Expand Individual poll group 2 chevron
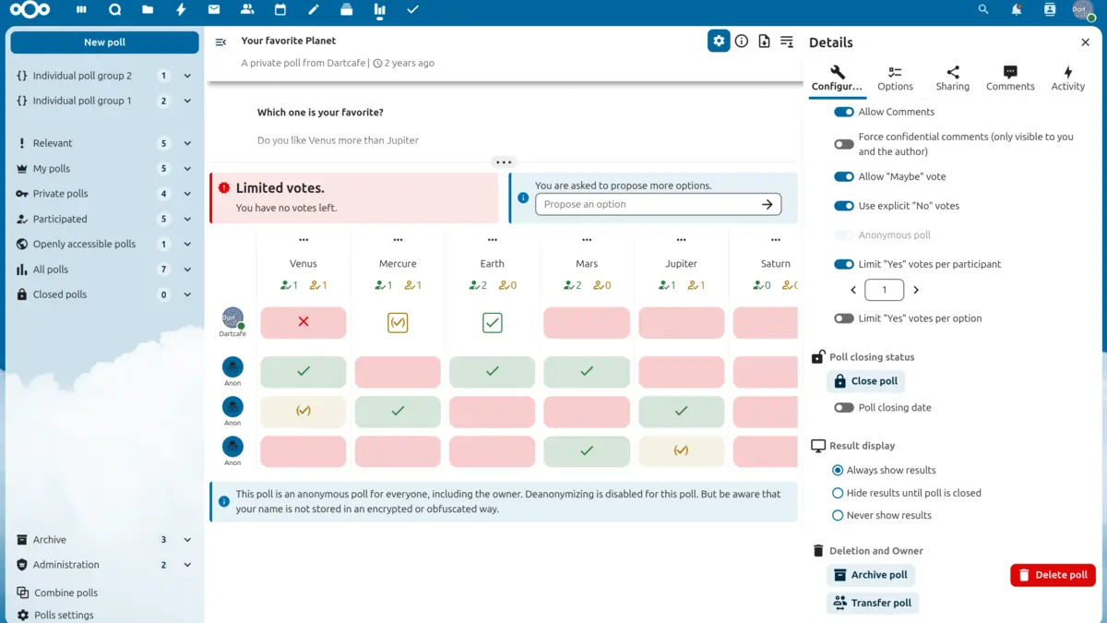Image resolution: width=1107 pixels, height=623 pixels. coord(187,76)
